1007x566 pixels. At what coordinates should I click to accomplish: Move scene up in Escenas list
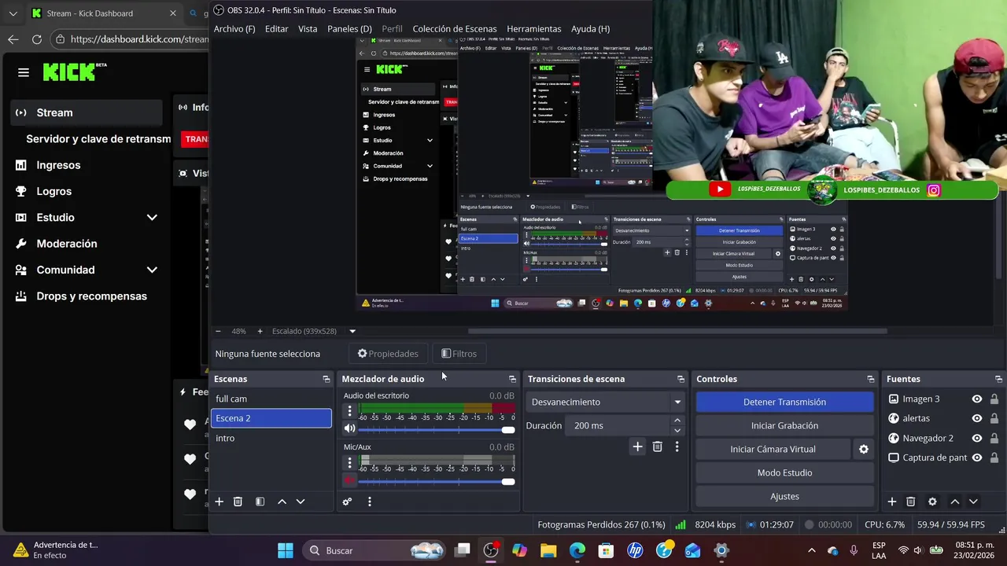tap(282, 502)
